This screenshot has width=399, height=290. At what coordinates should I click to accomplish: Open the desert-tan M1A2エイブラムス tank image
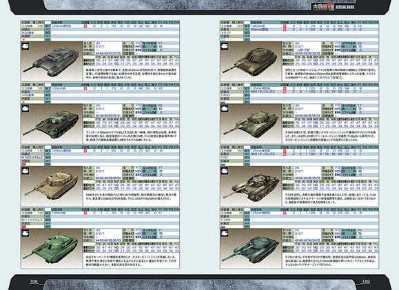pyautogui.click(x=52, y=186)
